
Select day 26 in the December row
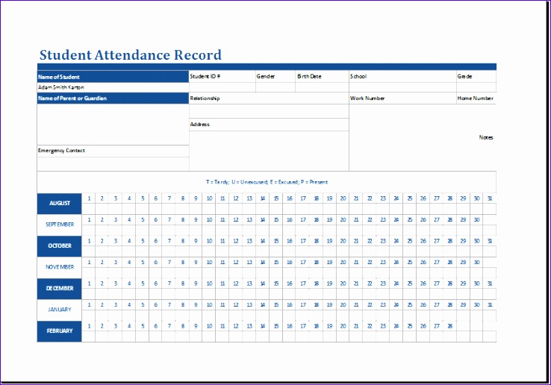423,284
